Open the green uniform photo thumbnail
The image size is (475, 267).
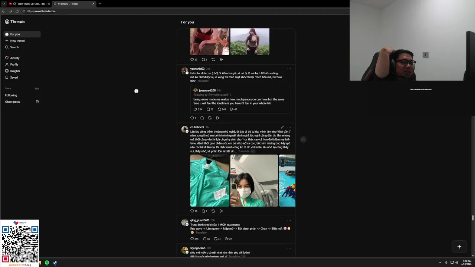pos(210,181)
